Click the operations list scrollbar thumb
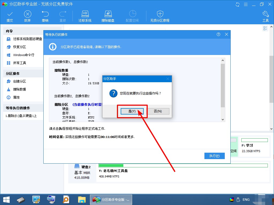 tap(223, 85)
